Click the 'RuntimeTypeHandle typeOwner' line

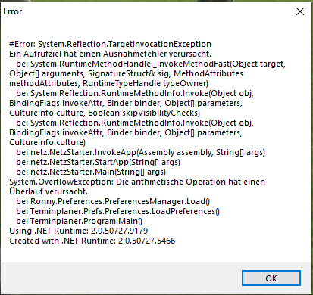[109, 83]
